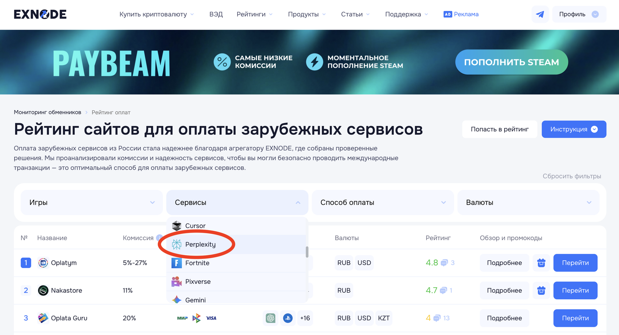Expand the Валюты filter dropdown

tap(528, 202)
